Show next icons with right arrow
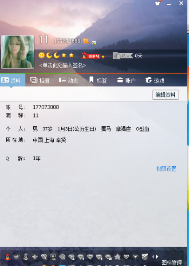This screenshot has height=266, width=189. 157,257
